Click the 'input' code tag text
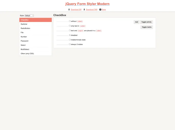Image resolution: width=175 pixels, height=130 pixels. (80, 31)
